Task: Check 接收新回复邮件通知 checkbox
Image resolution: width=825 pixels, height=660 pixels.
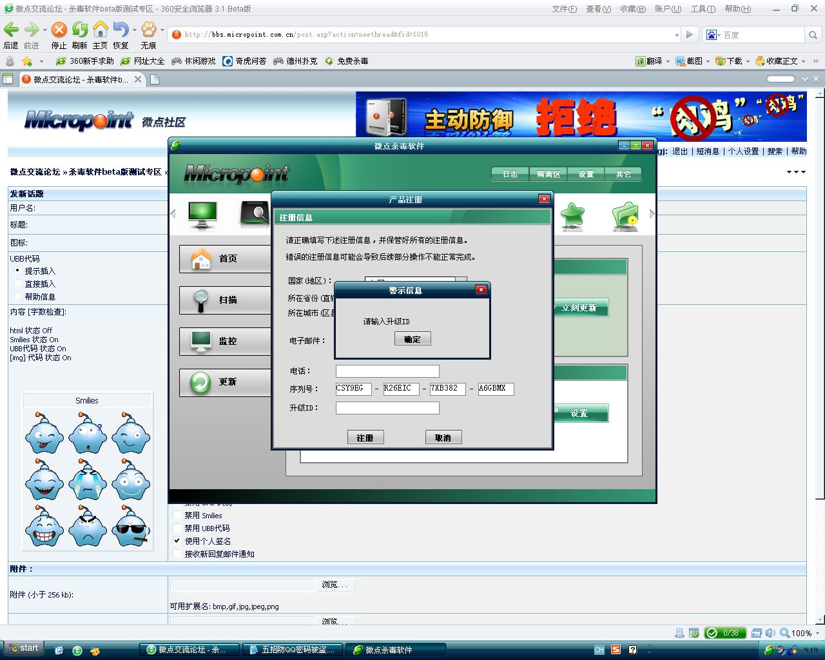Action: (177, 554)
